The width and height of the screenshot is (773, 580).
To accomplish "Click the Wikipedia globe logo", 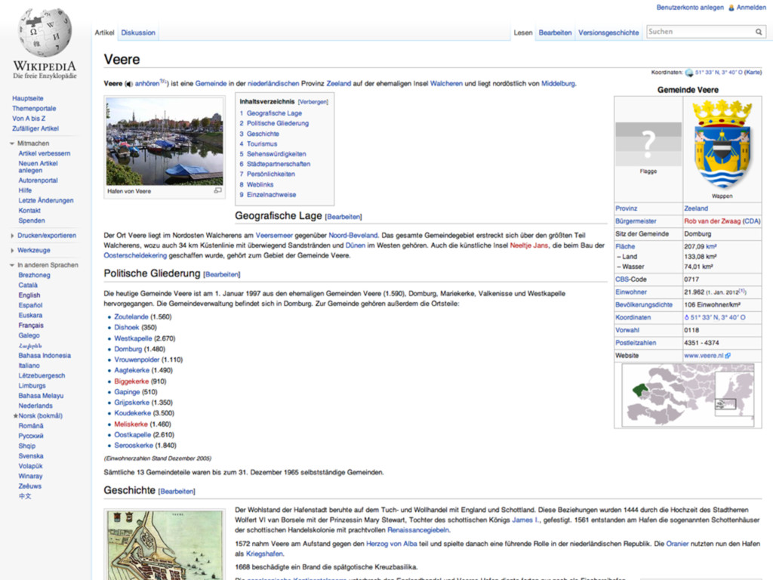I will [x=45, y=32].
